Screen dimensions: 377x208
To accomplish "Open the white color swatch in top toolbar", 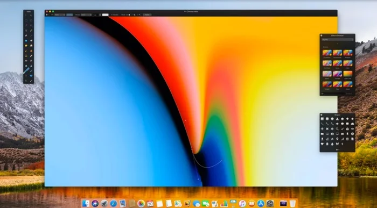I will point(106,15).
